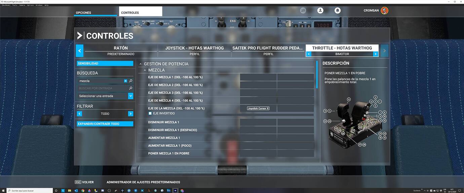Open the user profile icon in top bar
The height and width of the screenshot is (193, 464).
(x=320, y=10)
